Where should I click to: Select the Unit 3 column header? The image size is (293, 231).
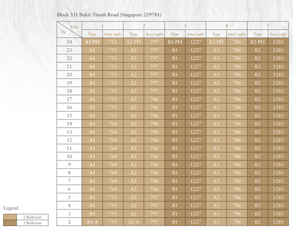185,26
